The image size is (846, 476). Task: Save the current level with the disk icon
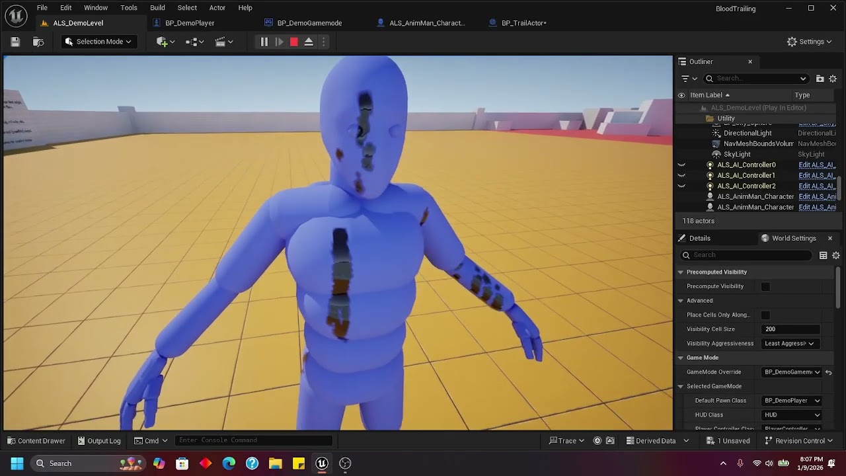point(15,42)
